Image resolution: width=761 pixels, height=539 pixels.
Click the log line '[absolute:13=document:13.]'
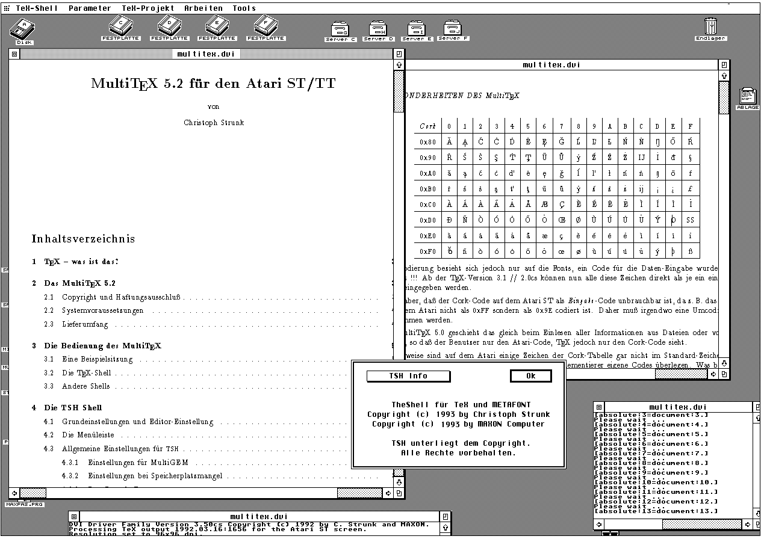(x=656, y=511)
